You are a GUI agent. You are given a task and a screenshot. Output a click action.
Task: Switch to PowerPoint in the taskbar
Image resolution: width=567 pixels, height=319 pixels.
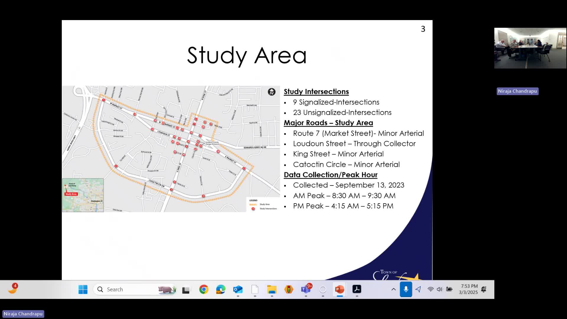click(340, 289)
